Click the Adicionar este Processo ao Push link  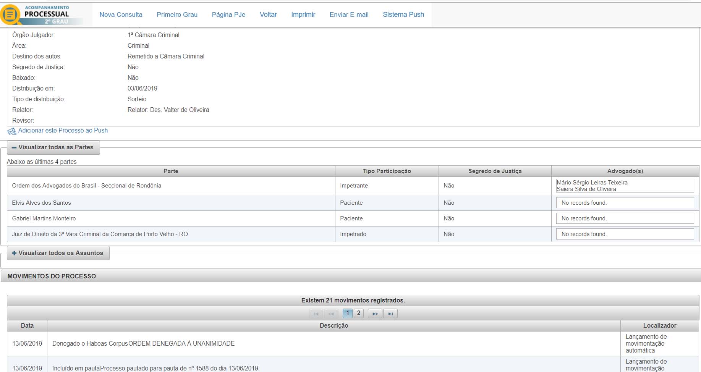[x=63, y=131]
